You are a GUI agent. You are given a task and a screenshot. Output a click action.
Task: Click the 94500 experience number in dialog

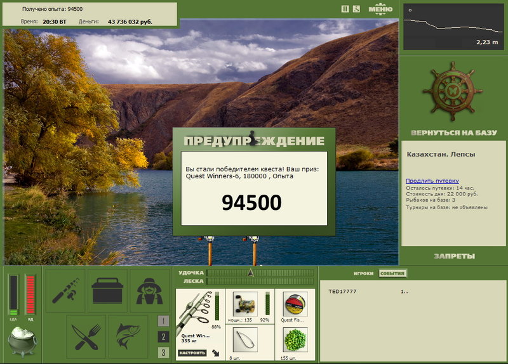251,203
